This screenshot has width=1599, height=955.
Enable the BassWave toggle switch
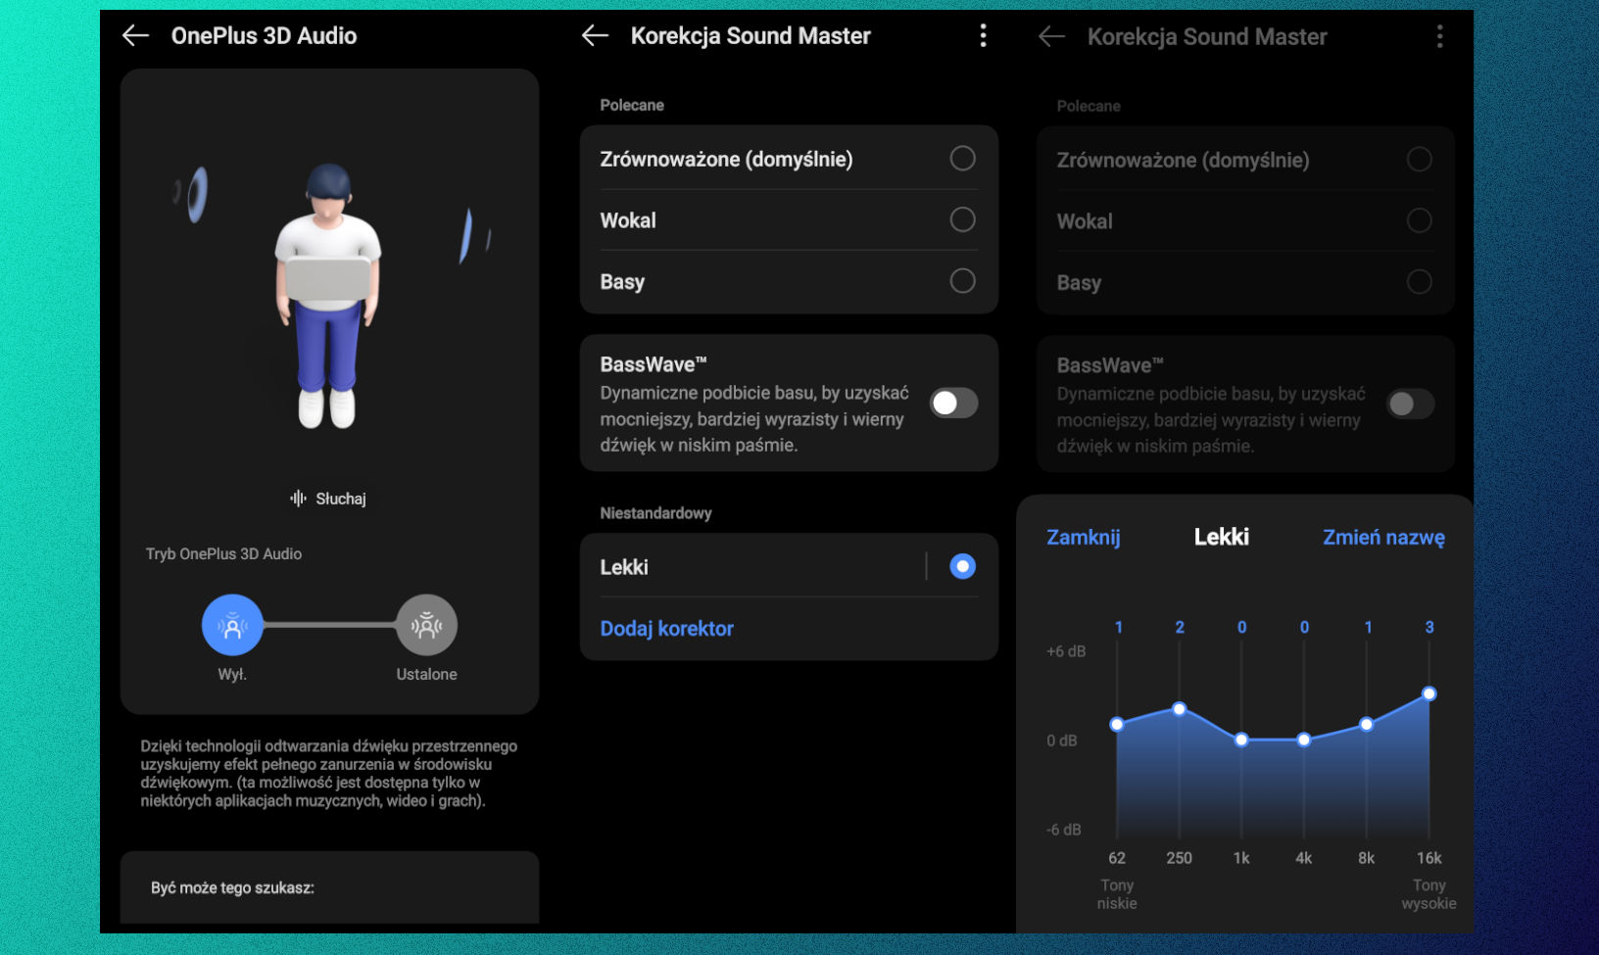(953, 403)
